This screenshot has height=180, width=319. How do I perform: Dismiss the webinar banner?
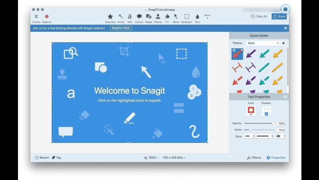click(x=286, y=28)
